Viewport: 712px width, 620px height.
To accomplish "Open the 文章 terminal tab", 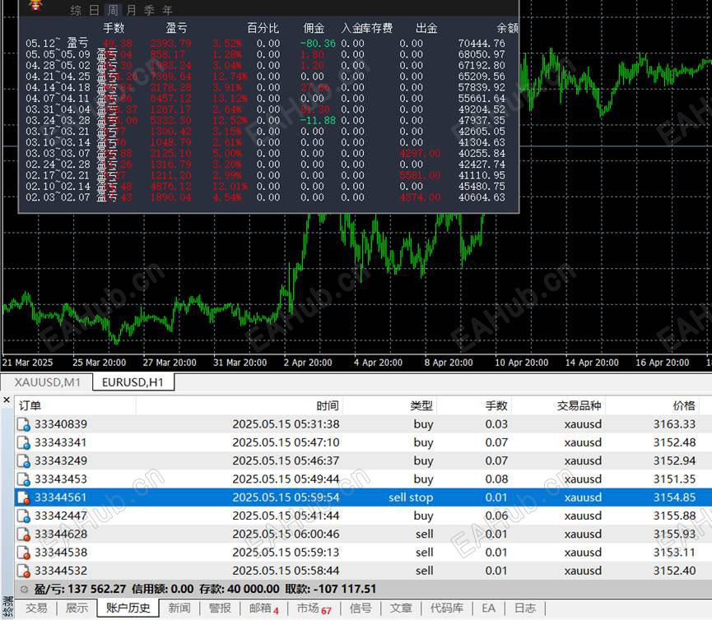I will tap(401, 608).
